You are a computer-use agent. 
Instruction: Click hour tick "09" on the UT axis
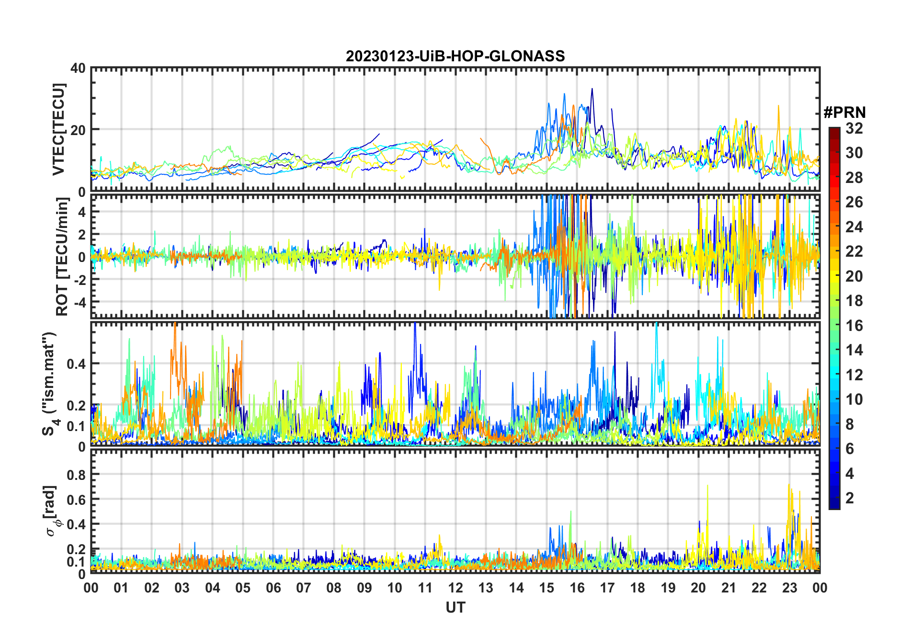click(364, 588)
